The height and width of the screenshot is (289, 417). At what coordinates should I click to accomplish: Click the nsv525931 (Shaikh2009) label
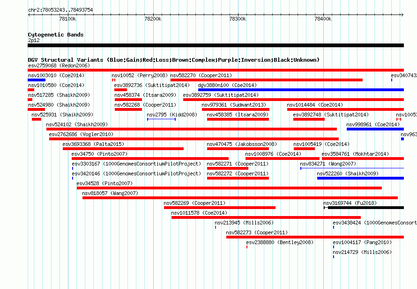62,115
